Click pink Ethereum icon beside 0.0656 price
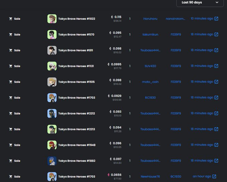This screenshot has height=182, width=227. click(108, 175)
